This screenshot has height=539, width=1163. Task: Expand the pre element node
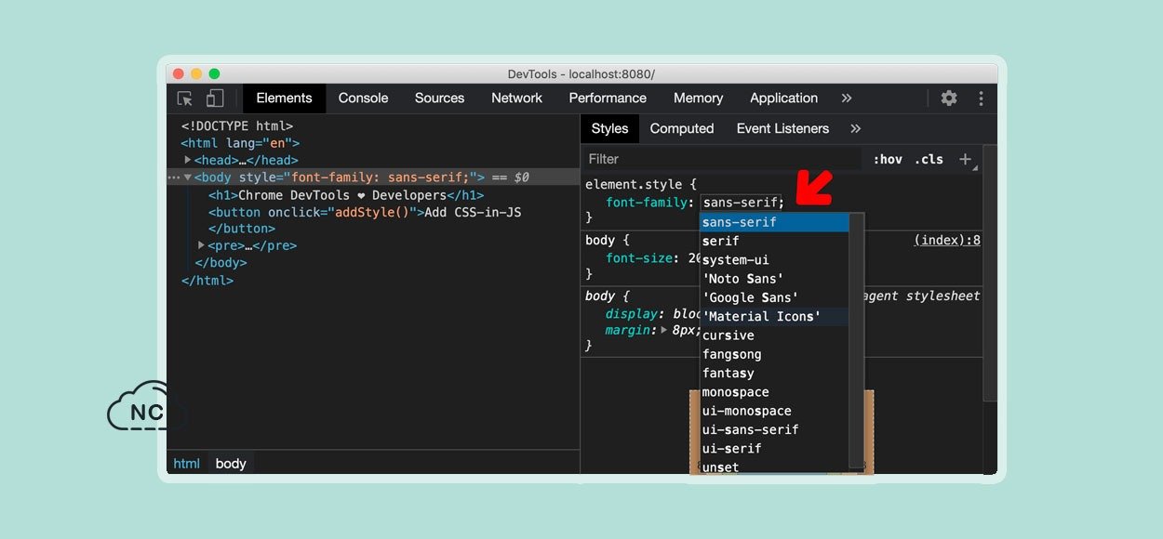201,245
